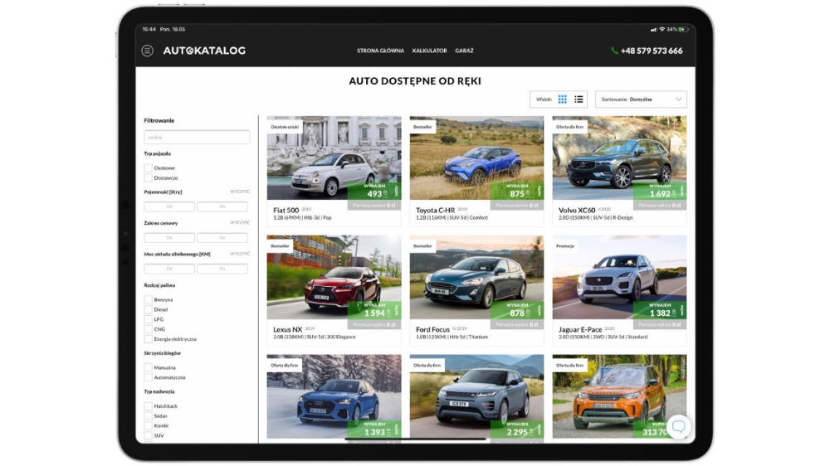Click the 1 382 wynajem price badge
Image resolution: width=830 pixels, height=466 pixels.
click(x=660, y=310)
